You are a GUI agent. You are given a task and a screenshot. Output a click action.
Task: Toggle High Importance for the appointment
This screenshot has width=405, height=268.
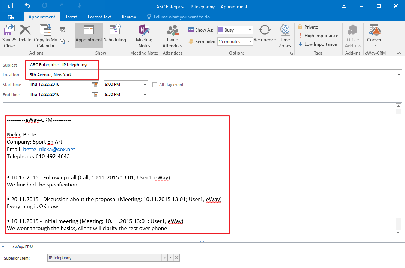coord(318,36)
